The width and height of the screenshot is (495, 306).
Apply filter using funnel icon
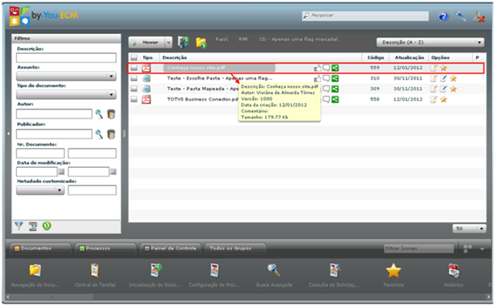tap(19, 226)
